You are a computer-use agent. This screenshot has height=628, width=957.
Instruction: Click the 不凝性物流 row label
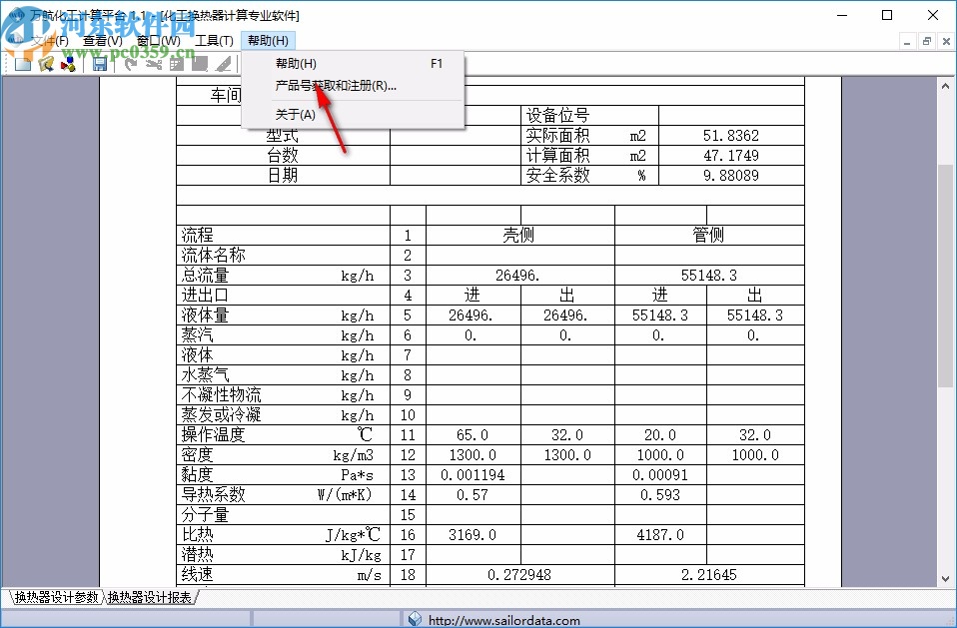point(221,395)
